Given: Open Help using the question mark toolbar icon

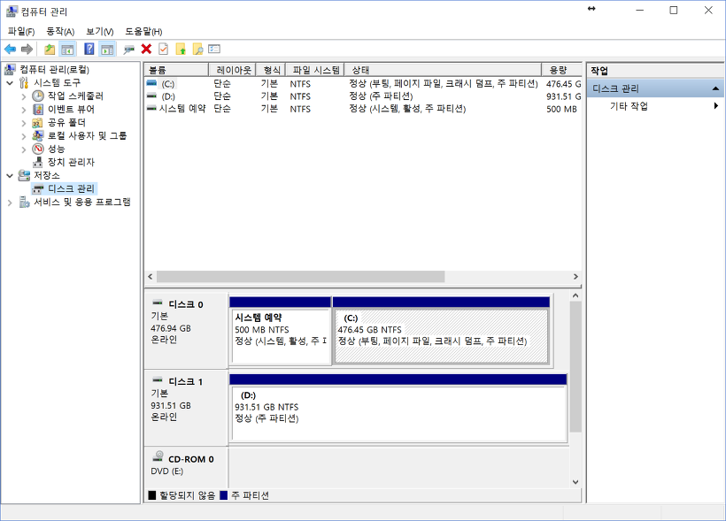Looking at the screenshot, I should click(89, 49).
